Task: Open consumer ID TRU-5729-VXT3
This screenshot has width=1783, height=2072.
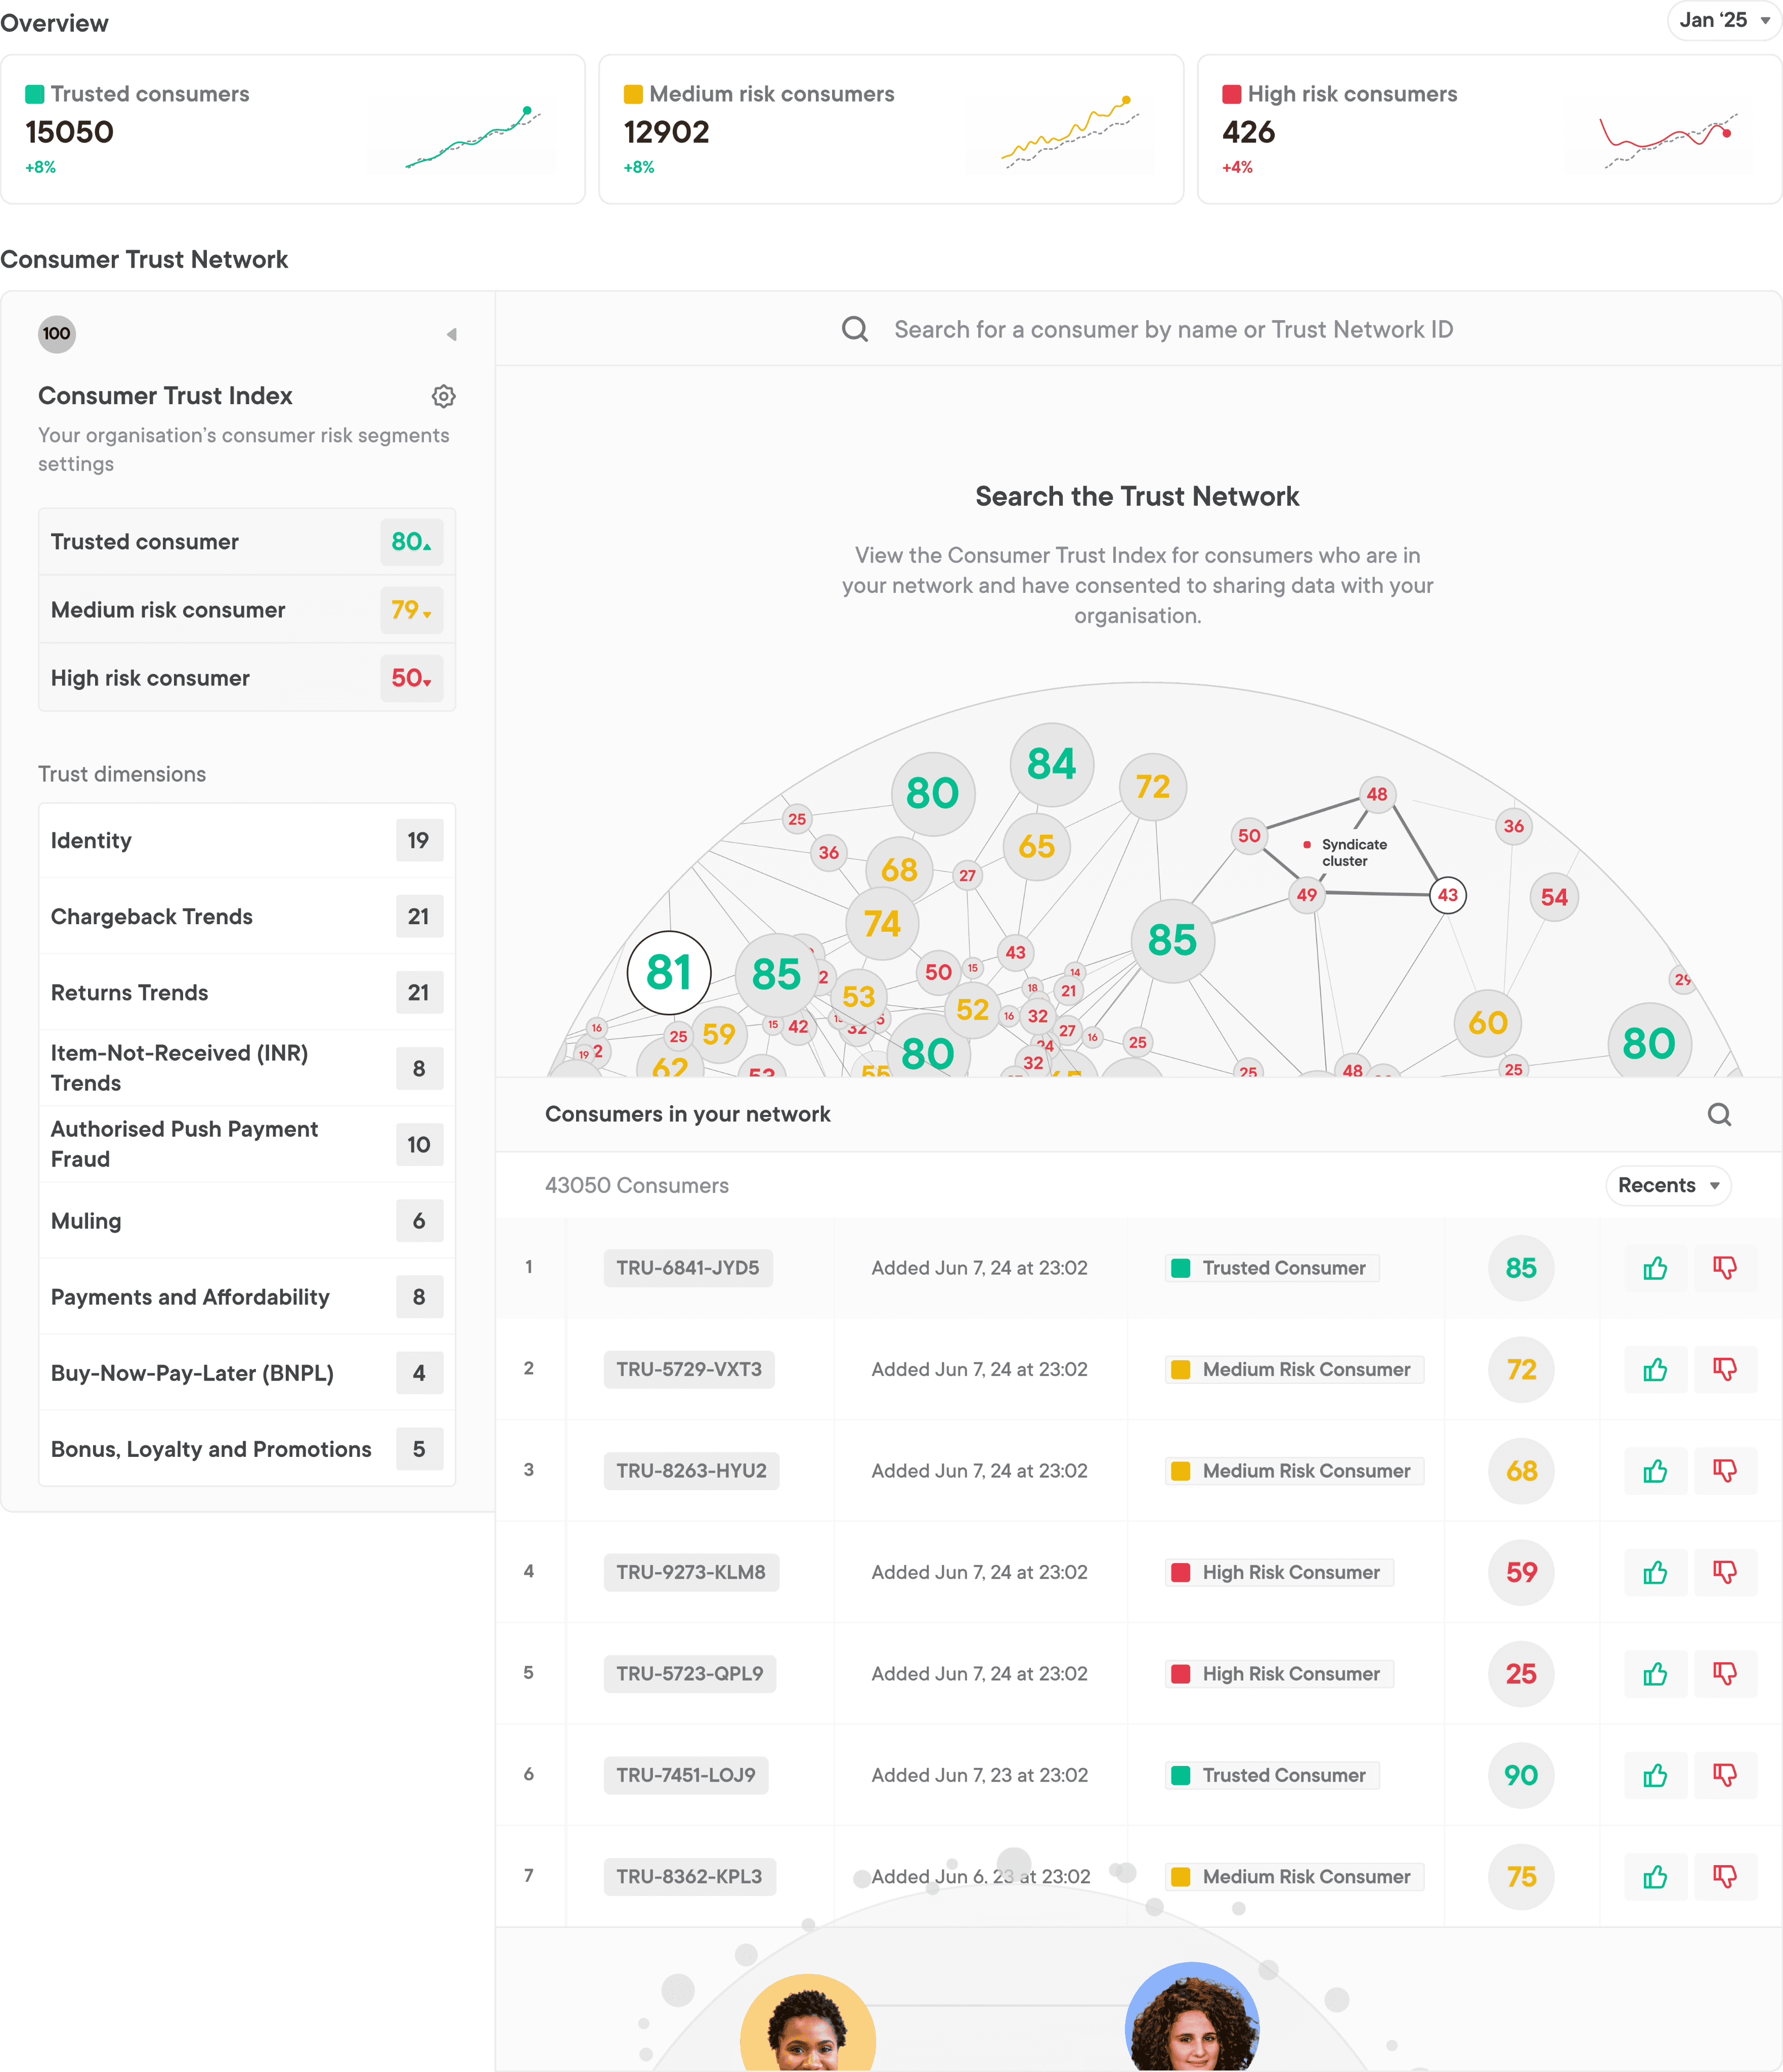Action: pyautogui.click(x=689, y=1369)
